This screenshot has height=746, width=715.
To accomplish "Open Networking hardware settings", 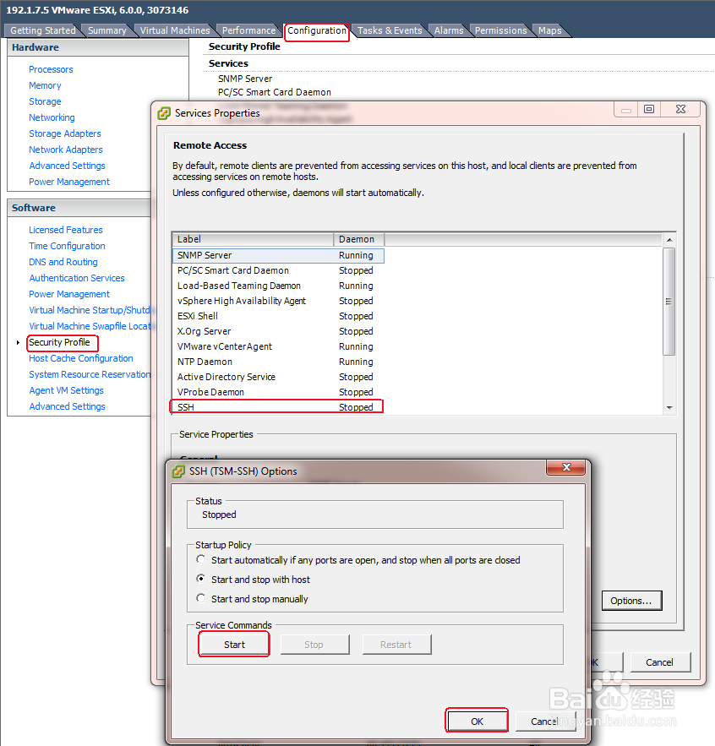I will [52, 117].
